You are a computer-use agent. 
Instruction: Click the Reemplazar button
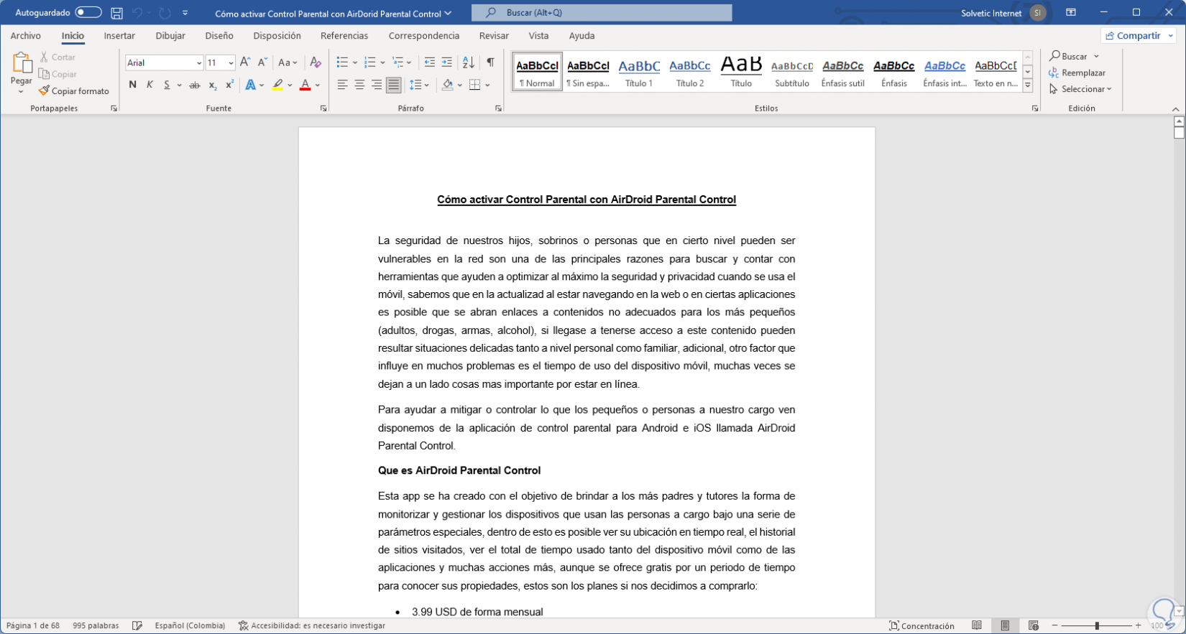click(x=1077, y=73)
